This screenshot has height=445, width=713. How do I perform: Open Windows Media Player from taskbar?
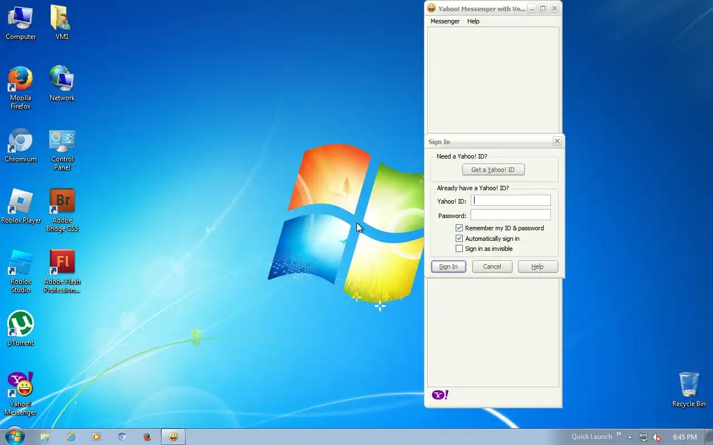click(96, 437)
